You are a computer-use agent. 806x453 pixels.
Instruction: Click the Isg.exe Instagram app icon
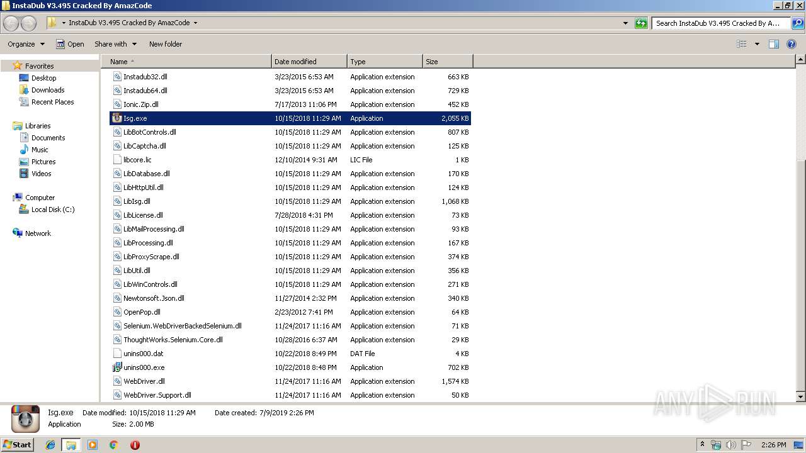click(x=116, y=118)
